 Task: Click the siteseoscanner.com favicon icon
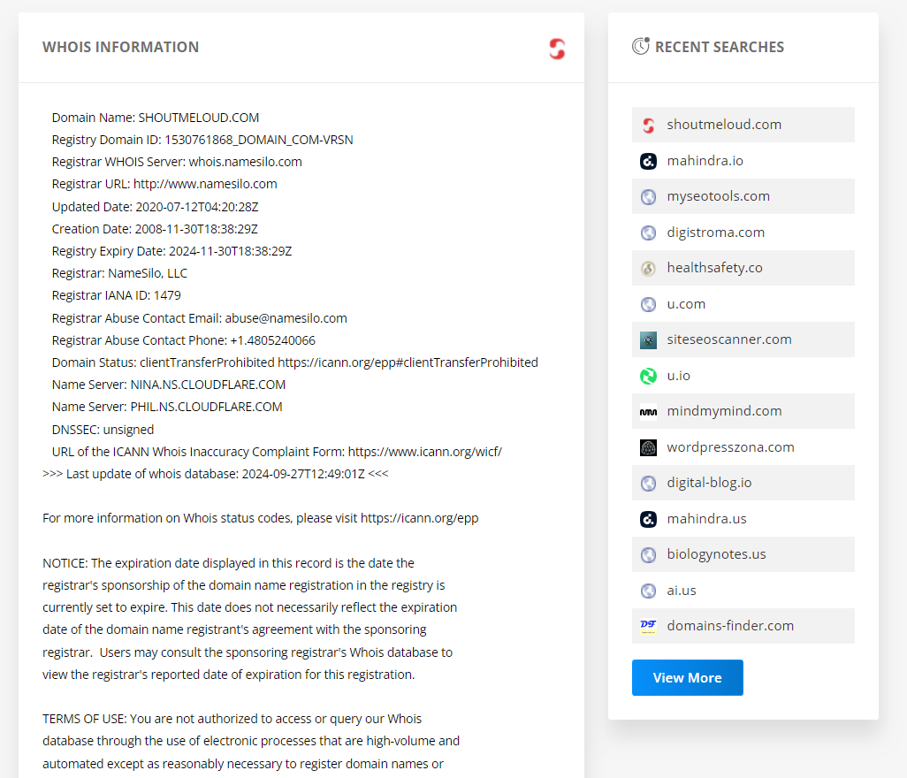(x=649, y=339)
